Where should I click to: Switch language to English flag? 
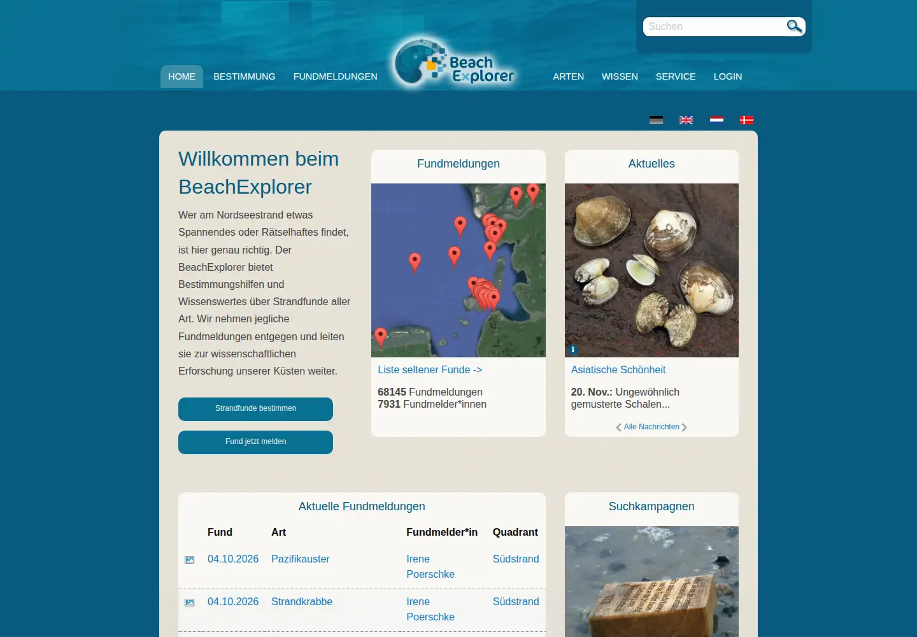[x=686, y=120]
